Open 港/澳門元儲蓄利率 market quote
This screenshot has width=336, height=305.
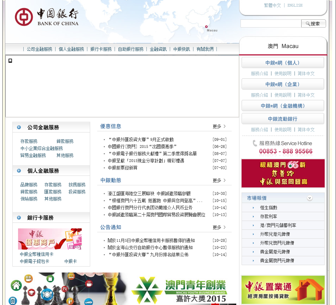[x=278, y=226]
